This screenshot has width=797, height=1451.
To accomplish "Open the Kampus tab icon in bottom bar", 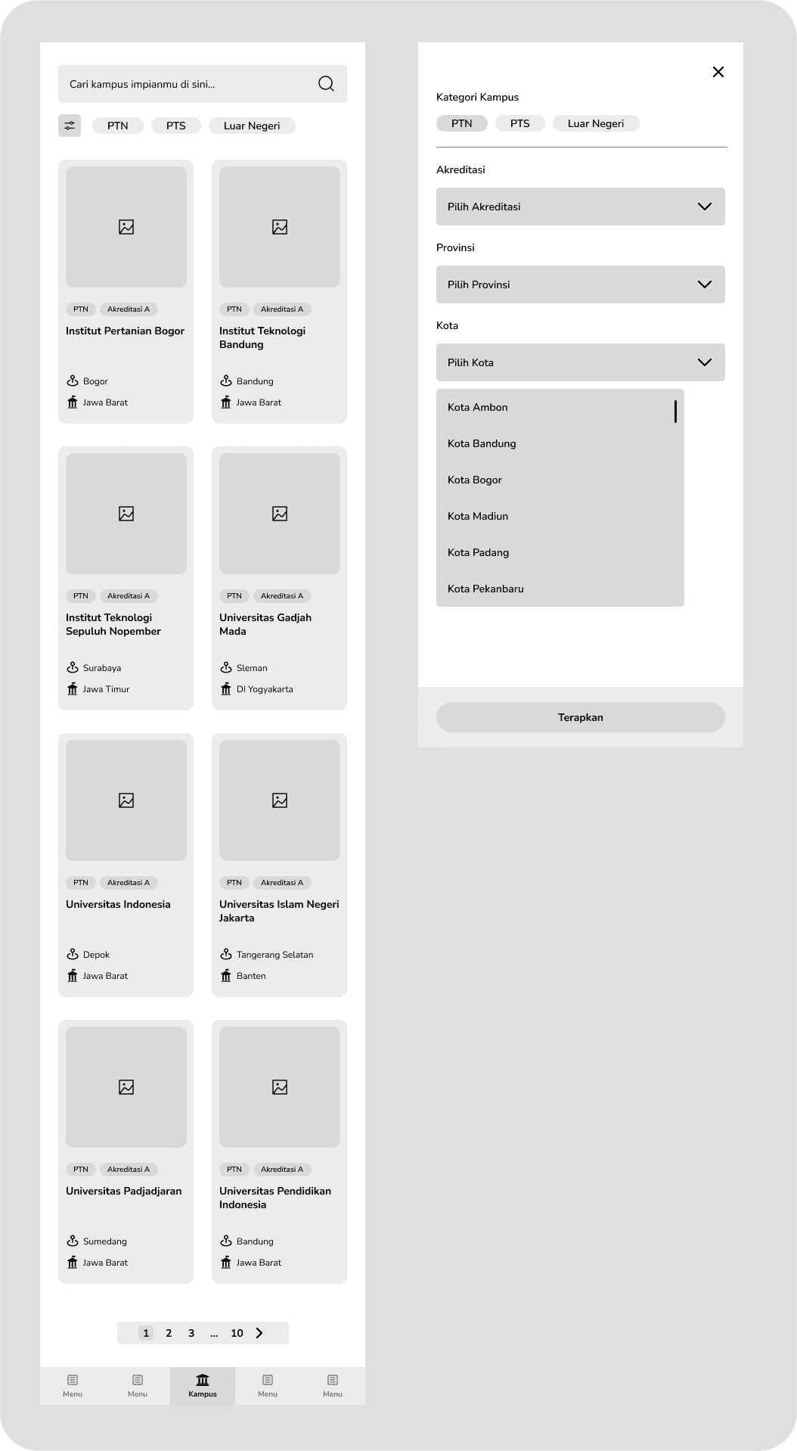I will 203,1380.
